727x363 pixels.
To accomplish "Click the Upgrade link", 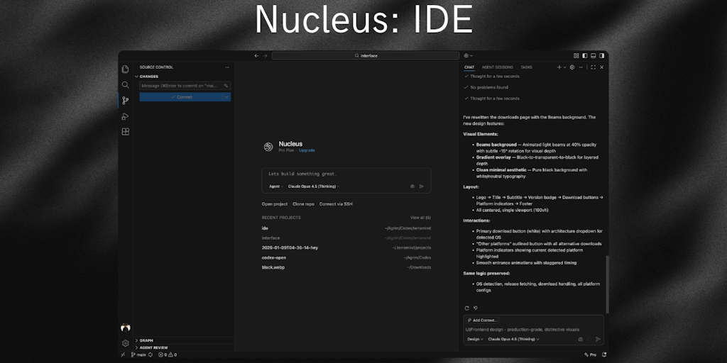I will [307, 150].
